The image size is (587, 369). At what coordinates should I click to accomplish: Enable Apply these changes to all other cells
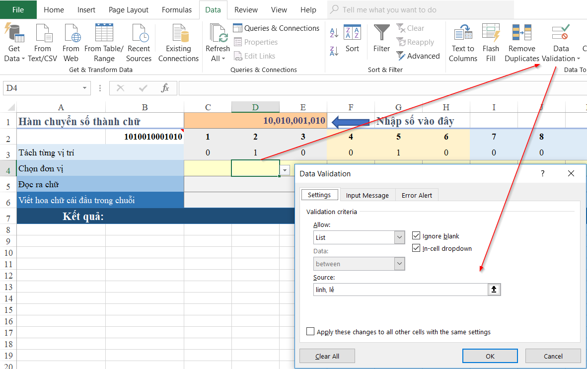310,332
